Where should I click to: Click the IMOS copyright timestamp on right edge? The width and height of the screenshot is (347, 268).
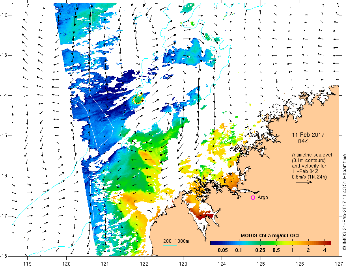(344, 202)
